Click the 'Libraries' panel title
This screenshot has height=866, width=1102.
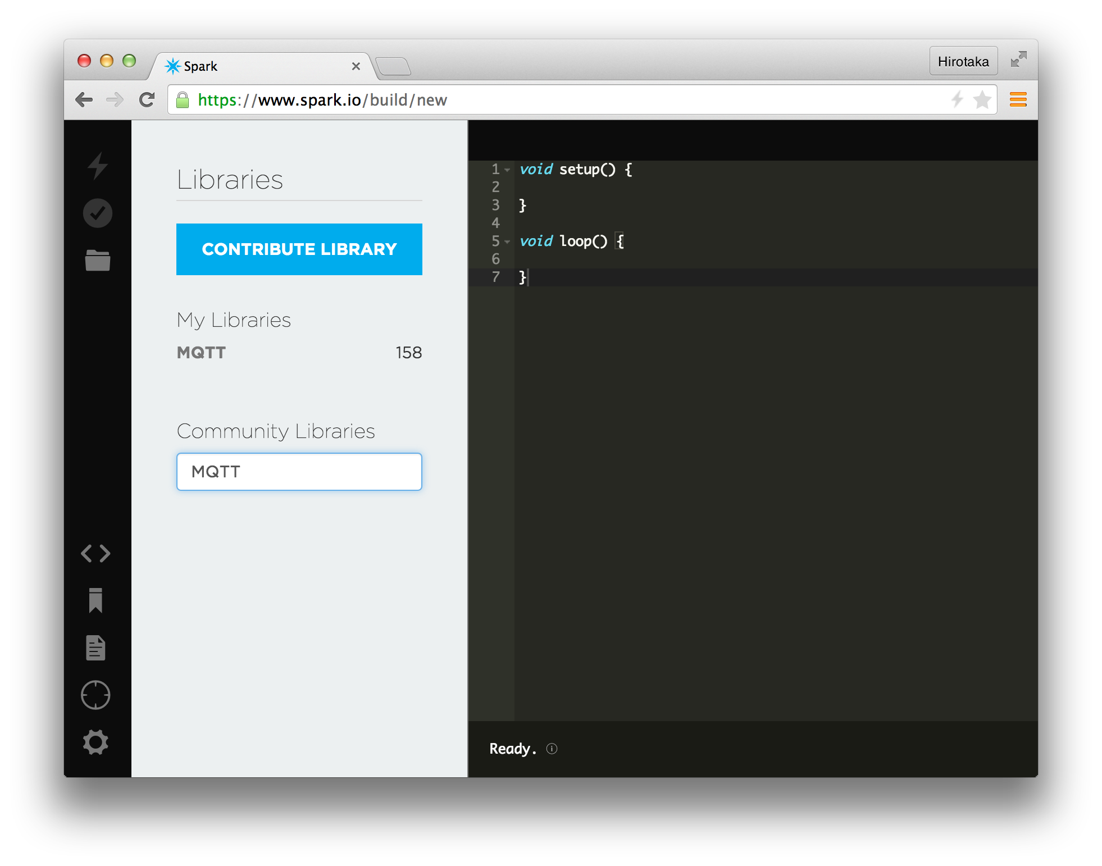point(230,180)
